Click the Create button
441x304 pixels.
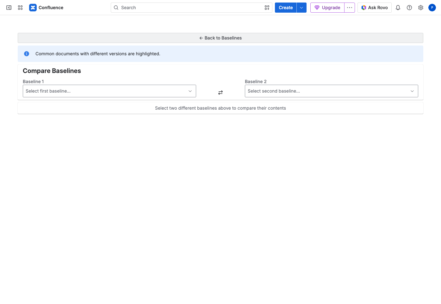point(286,8)
